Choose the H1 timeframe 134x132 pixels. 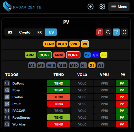point(83,65)
